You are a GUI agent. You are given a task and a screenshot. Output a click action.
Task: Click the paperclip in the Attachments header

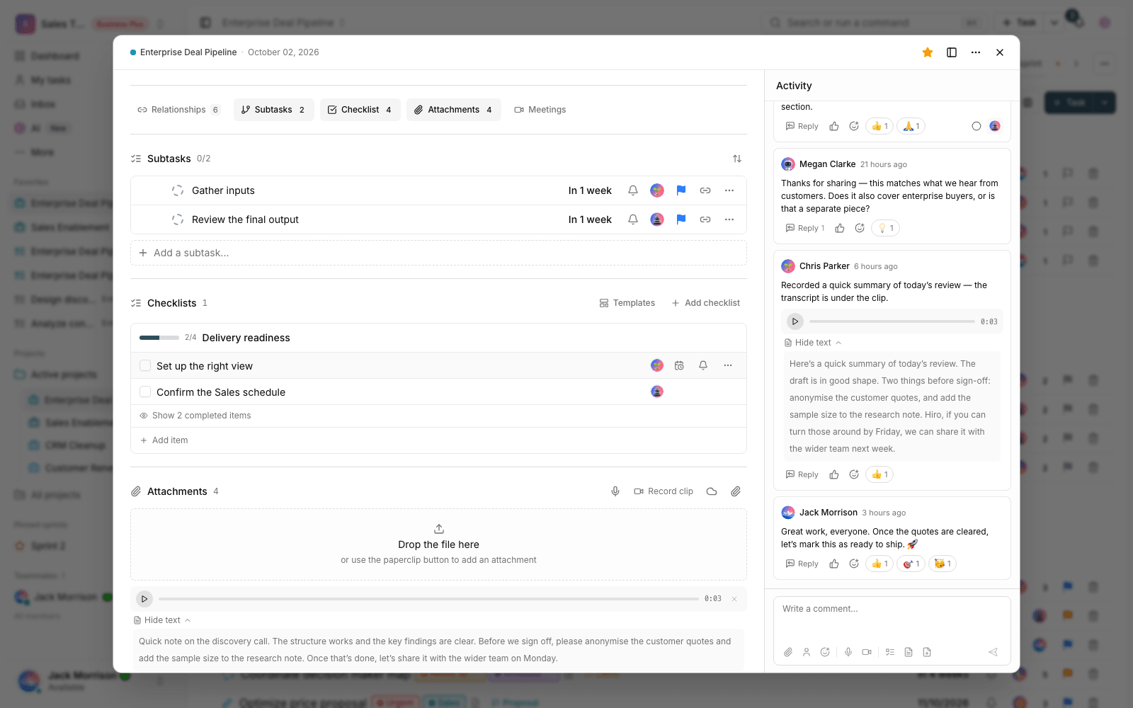[x=736, y=491]
